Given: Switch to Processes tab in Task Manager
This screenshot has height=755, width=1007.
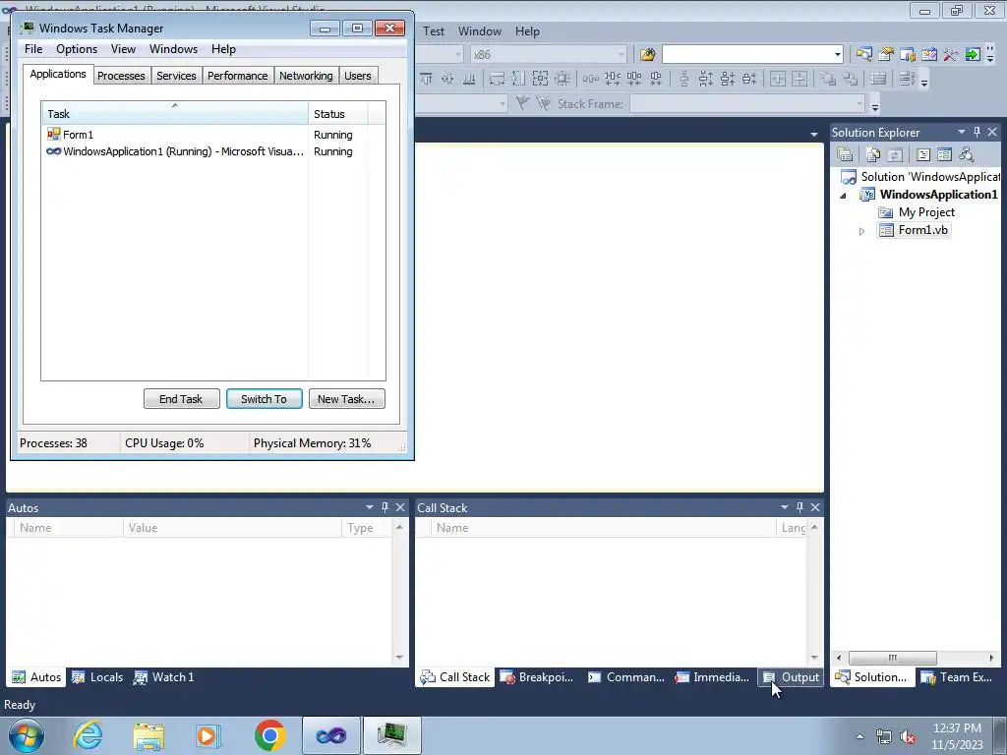Looking at the screenshot, I should (x=121, y=76).
